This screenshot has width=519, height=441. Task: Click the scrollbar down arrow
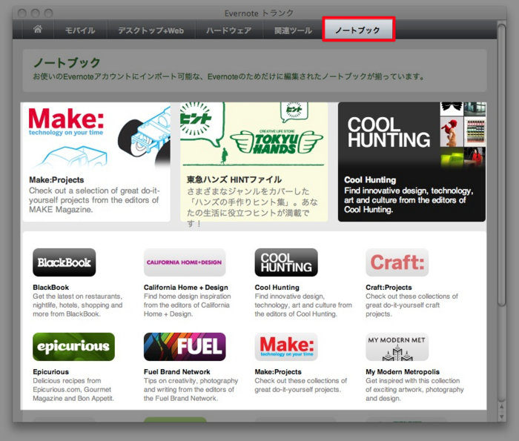(502, 417)
